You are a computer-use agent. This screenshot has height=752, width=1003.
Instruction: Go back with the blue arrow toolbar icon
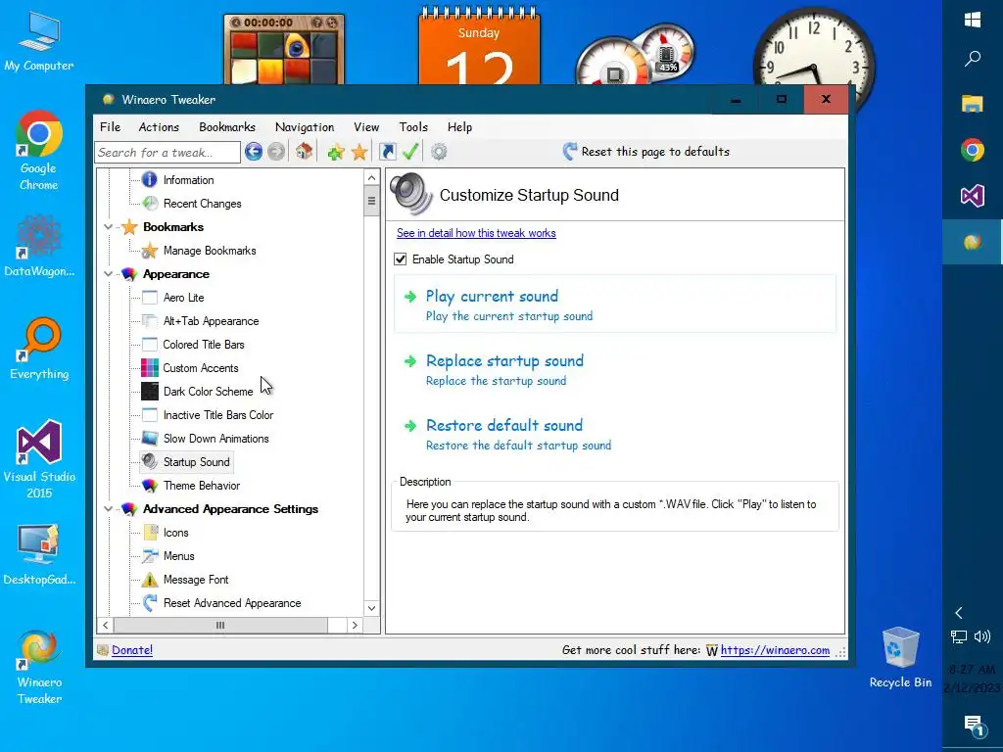254,152
